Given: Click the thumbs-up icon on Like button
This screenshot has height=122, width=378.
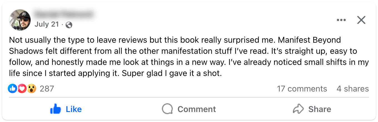Looking at the screenshot, I should 55,109.
